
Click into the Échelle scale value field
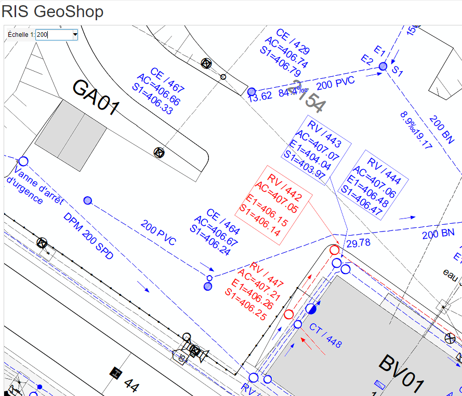pos(54,35)
